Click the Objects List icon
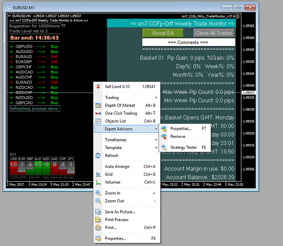The width and height of the screenshot is (283, 246). tap(98, 121)
